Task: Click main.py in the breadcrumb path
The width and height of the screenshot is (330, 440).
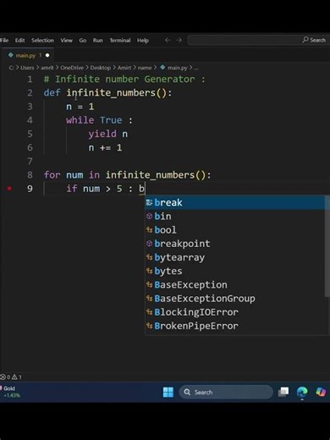Action: pos(178,68)
